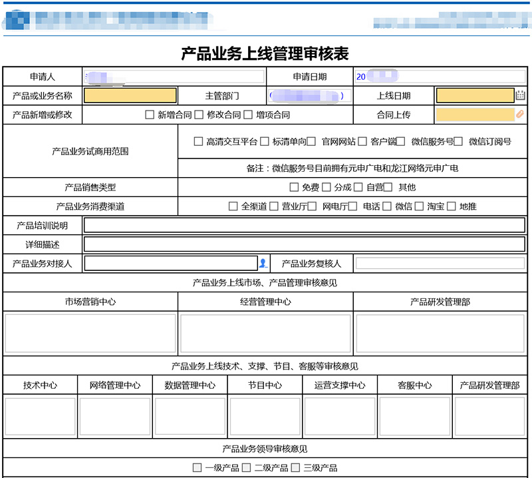
Task: Click the 详细描述 input box
Action: pos(304,244)
